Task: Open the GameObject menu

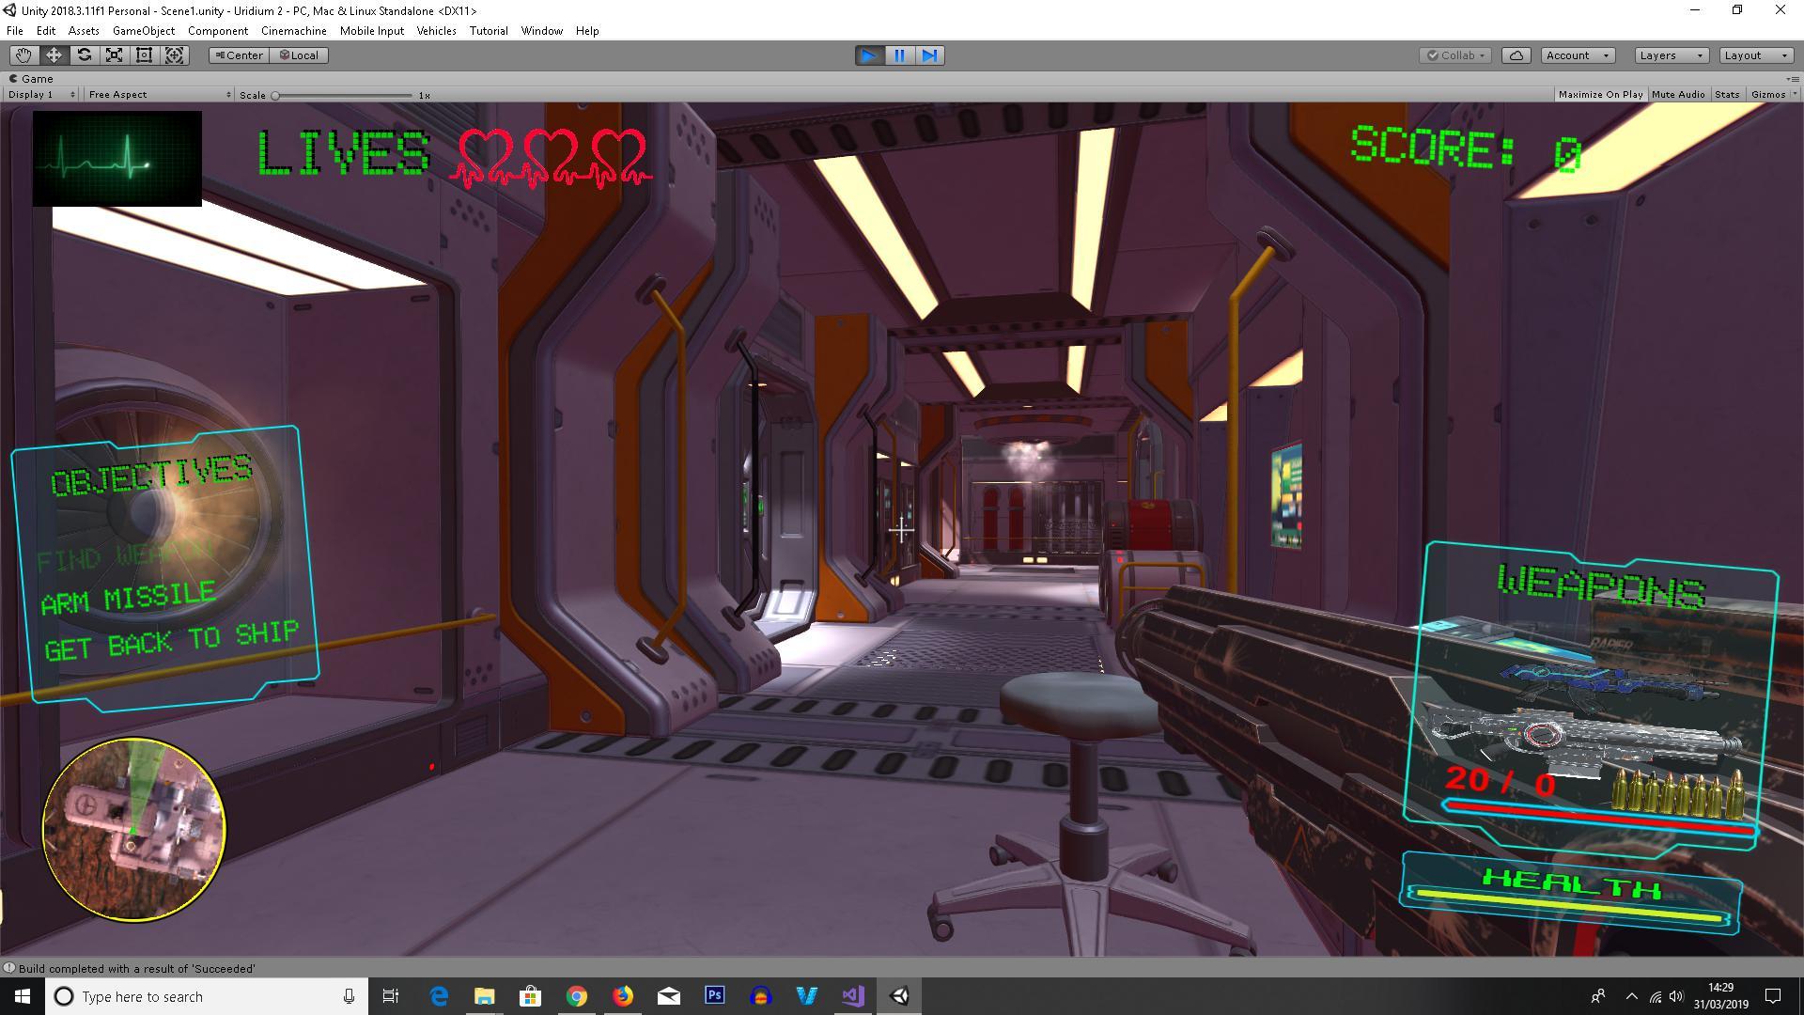Action: (x=143, y=31)
